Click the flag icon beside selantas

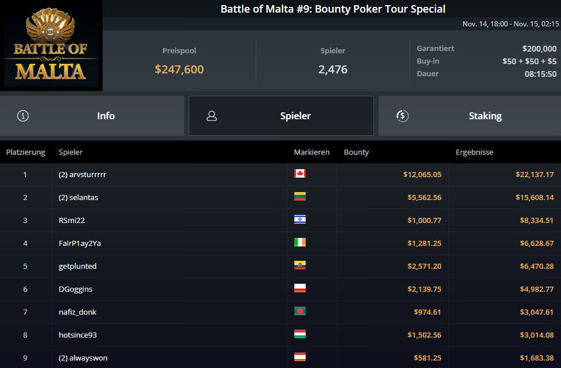[299, 197]
